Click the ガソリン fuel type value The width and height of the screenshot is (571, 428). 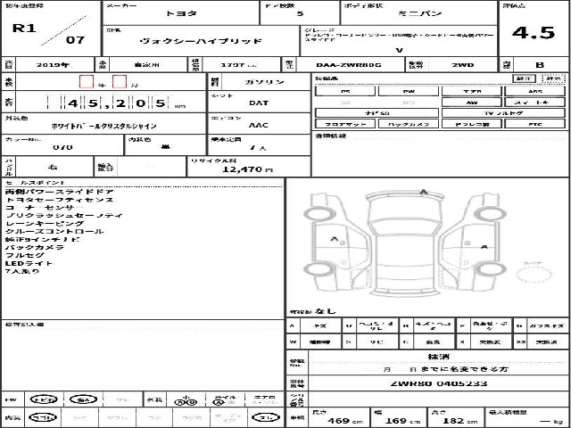tap(265, 82)
